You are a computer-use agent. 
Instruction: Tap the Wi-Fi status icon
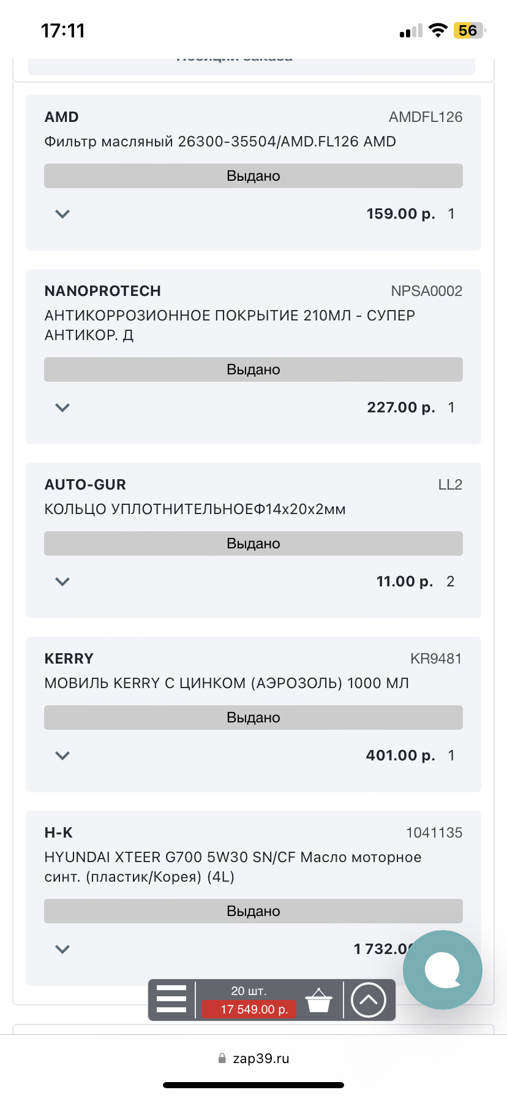point(438,30)
